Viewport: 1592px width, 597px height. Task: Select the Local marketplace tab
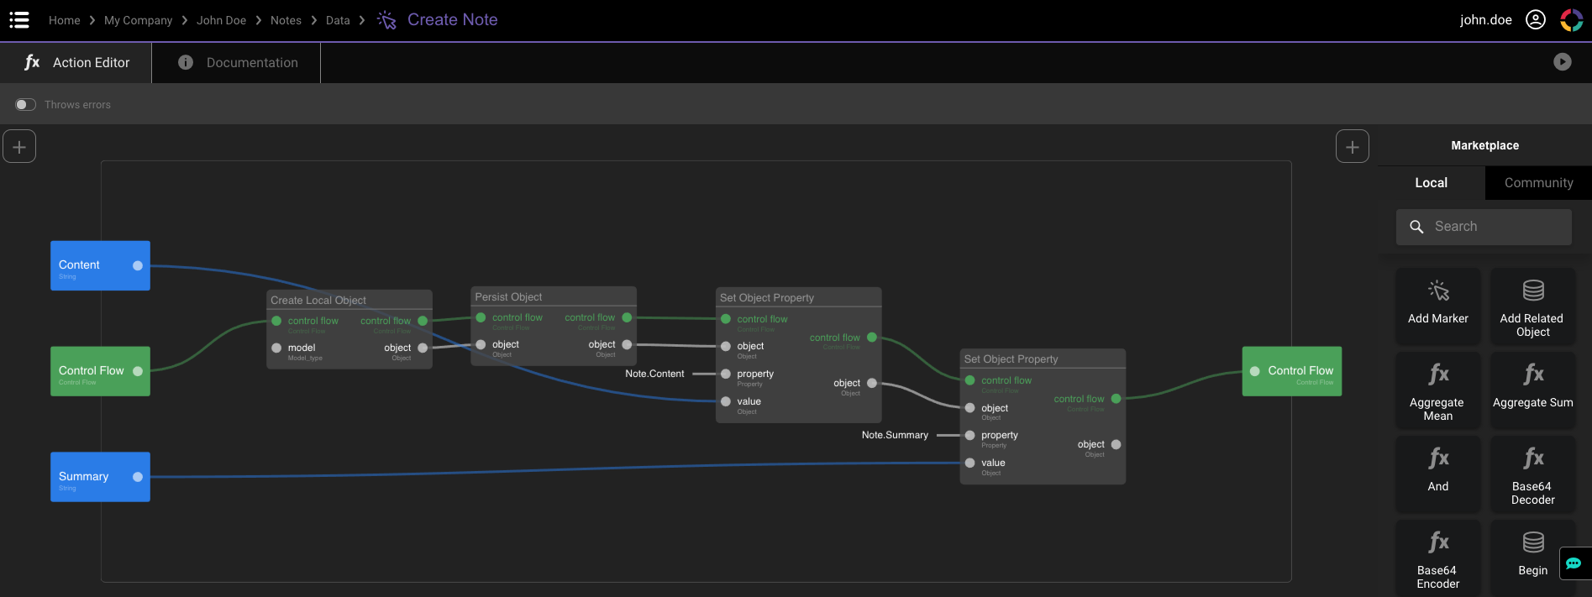pyautogui.click(x=1431, y=183)
